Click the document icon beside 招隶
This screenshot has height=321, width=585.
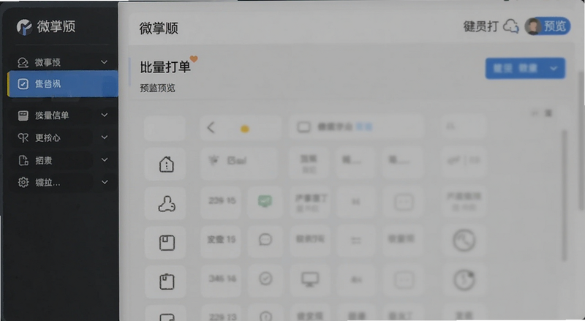23,161
